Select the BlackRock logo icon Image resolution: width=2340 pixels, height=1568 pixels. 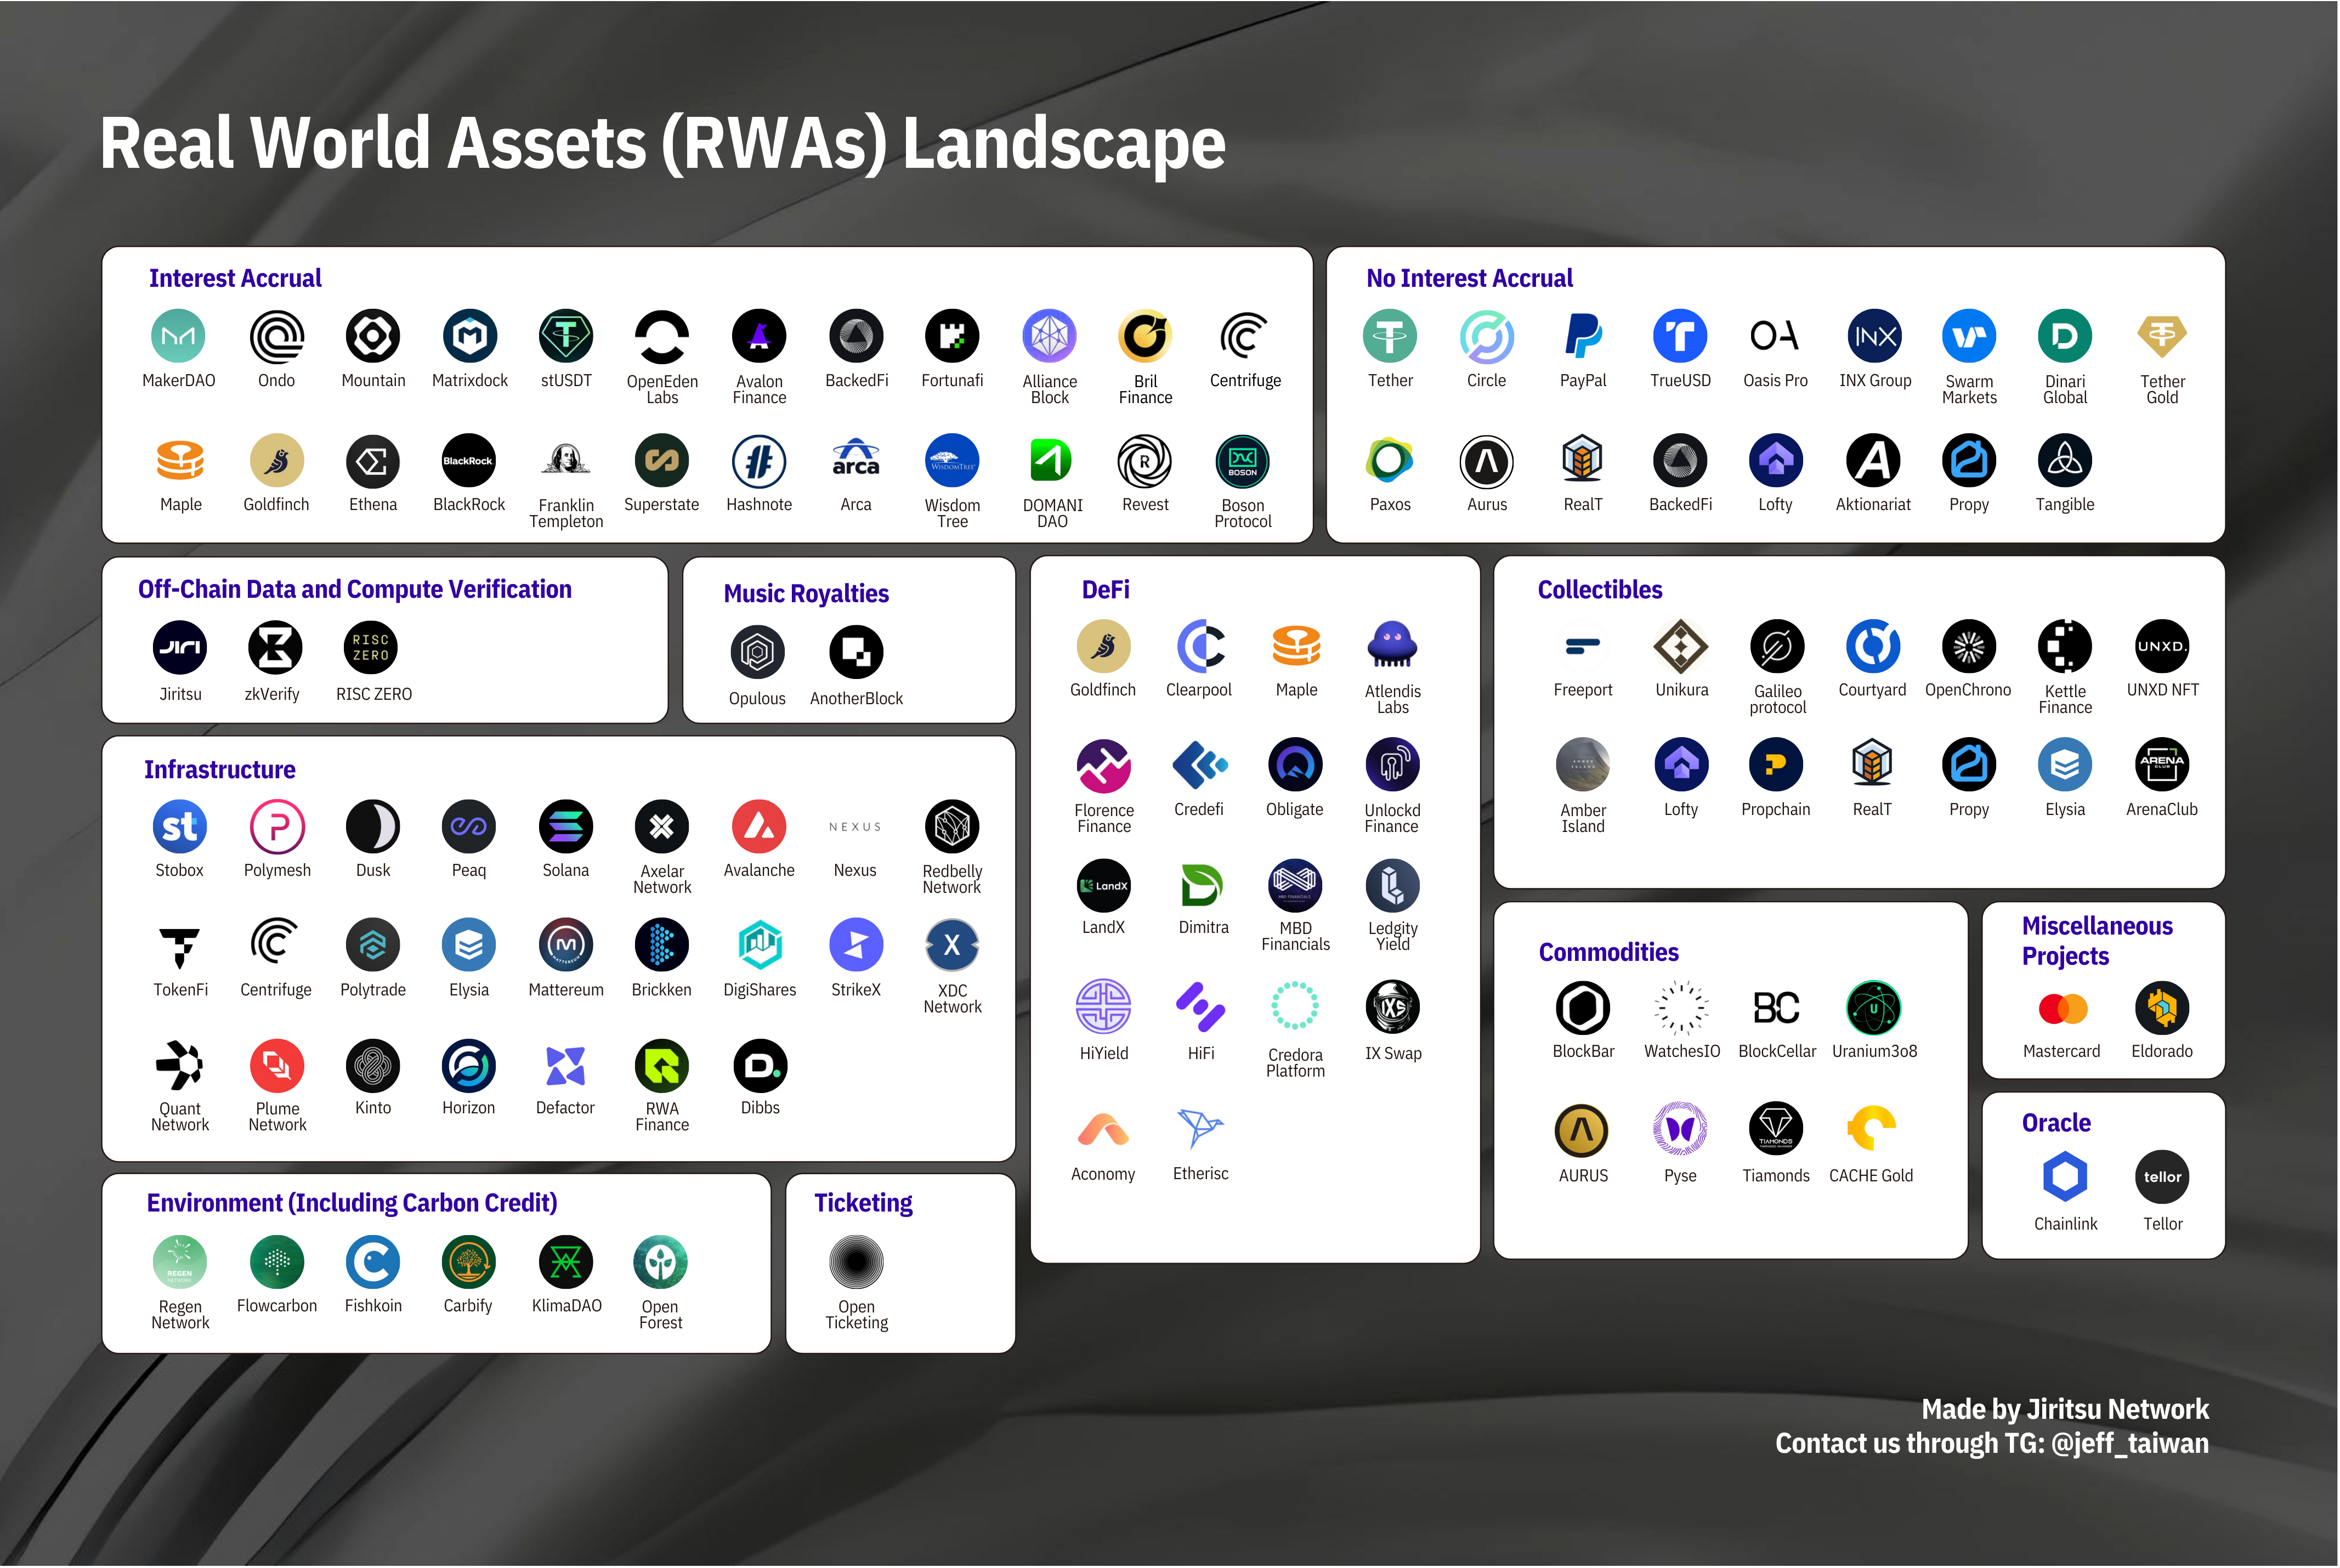click(468, 461)
